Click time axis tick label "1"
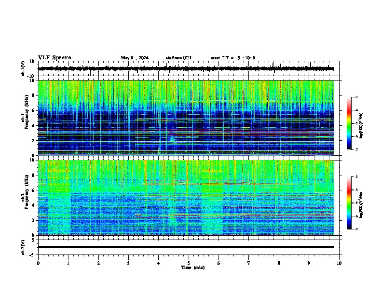The width and height of the screenshot is (382, 295). pyautogui.click(x=68, y=263)
